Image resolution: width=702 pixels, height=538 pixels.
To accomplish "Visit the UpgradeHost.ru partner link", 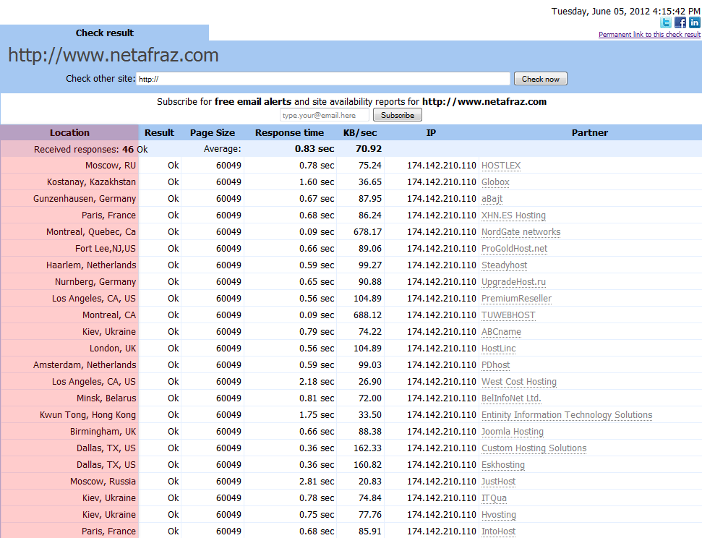I will pyautogui.click(x=513, y=282).
